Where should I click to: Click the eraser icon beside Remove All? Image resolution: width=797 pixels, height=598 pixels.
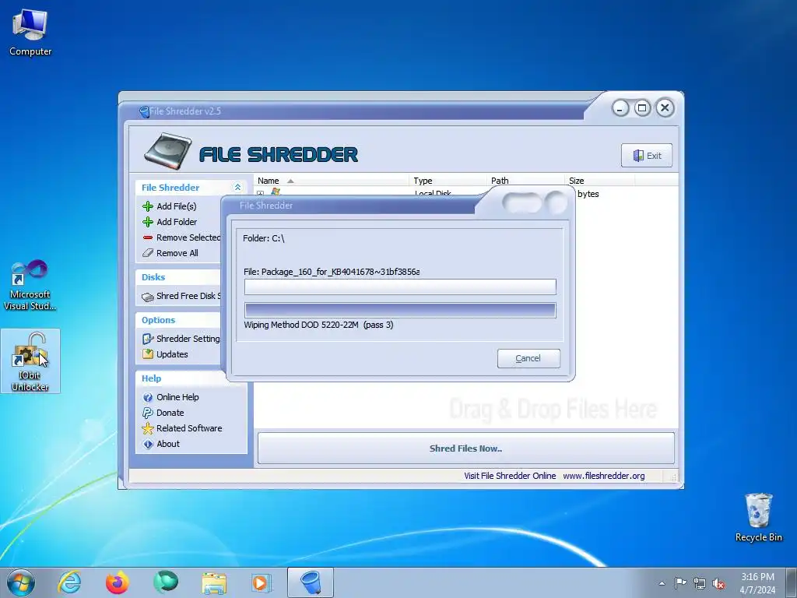pyautogui.click(x=148, y=253)
